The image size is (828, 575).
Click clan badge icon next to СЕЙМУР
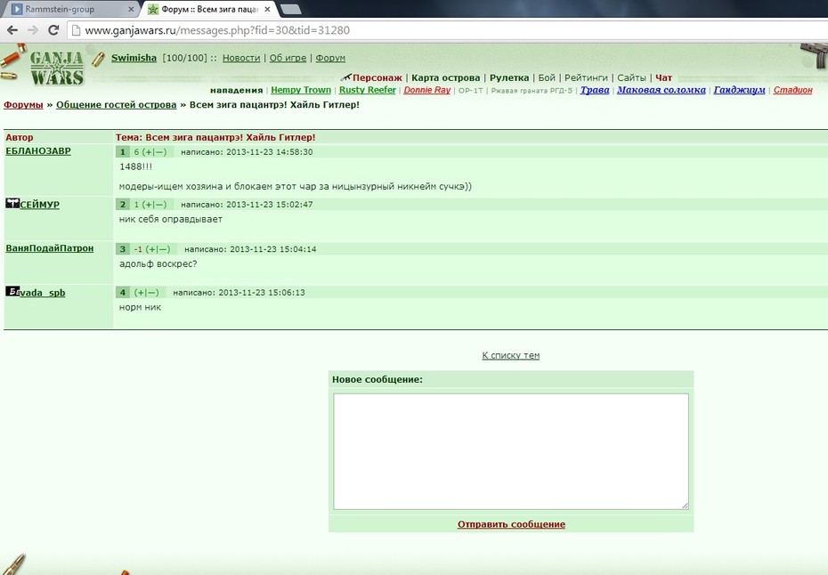click(12, 203)
